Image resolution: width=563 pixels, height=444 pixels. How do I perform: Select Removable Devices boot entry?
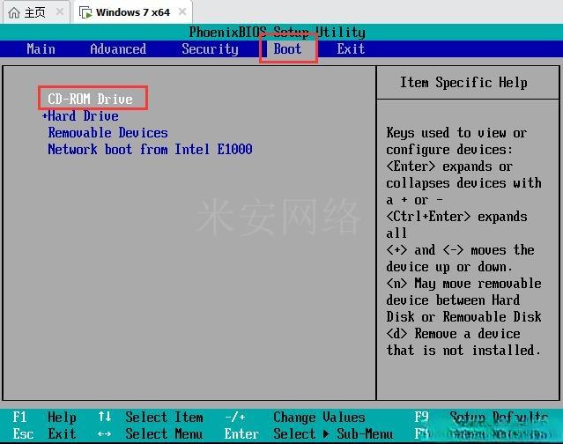coord(107,132)
